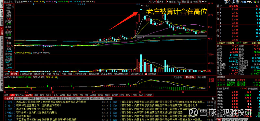
Task: Switch to the 商品价格 tab
Action: click(107, 98)
